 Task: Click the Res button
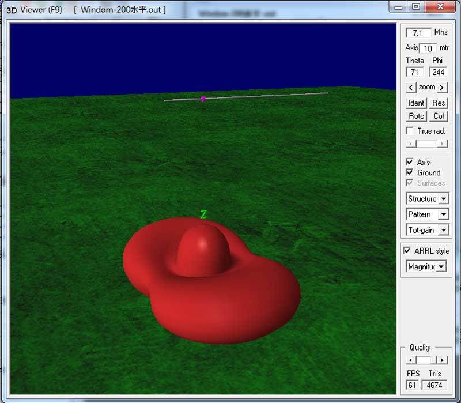point(439,103)
